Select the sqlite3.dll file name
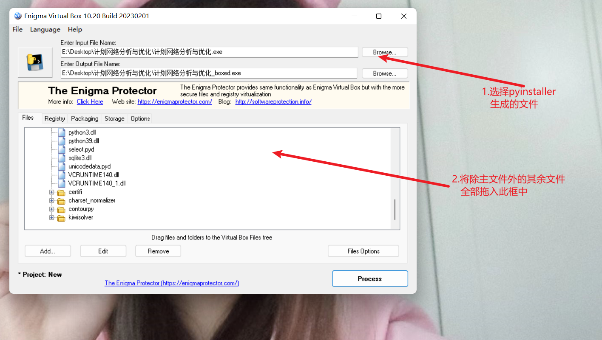This screenshot has height=340, width=602. pos(80,158)
